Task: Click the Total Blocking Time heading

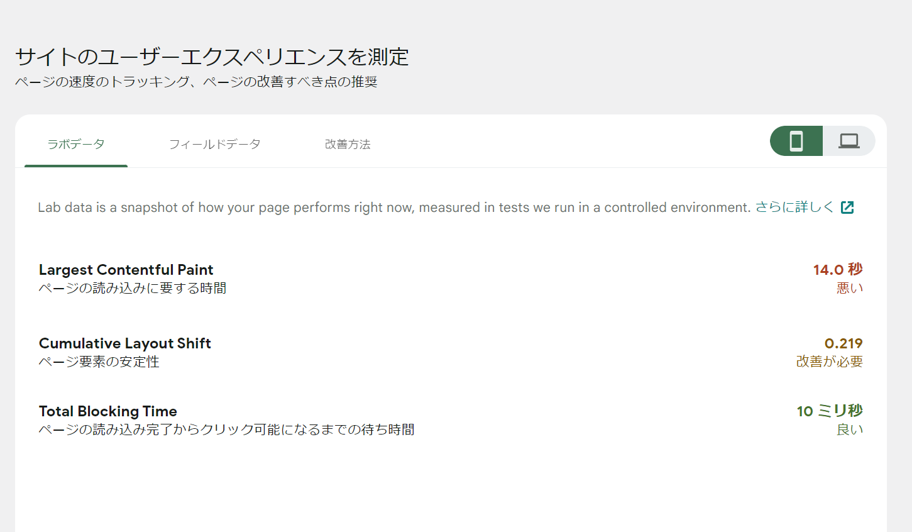Action: (107, 411)
